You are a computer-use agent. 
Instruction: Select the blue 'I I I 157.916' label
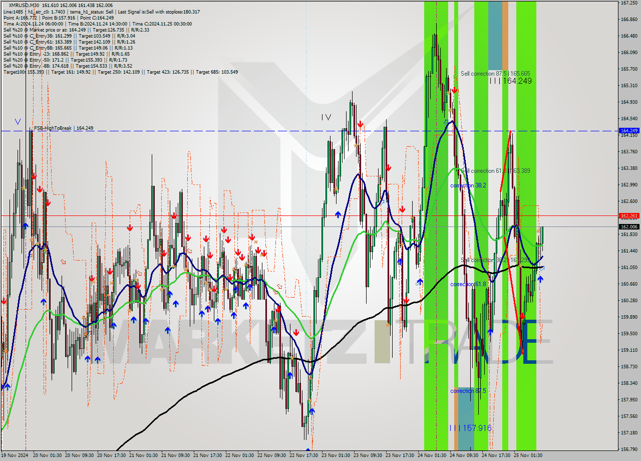point(470,428)
